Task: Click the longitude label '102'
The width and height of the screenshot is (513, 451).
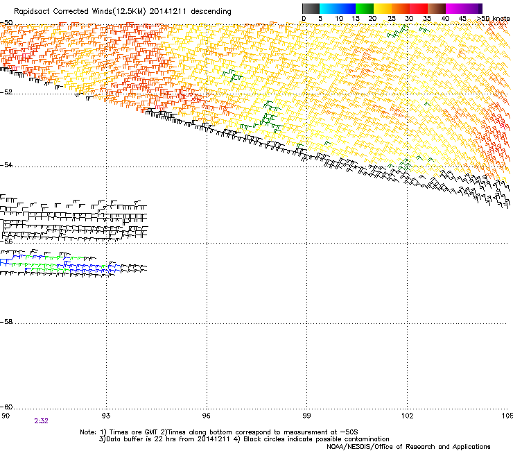Action: pos(407,416)
